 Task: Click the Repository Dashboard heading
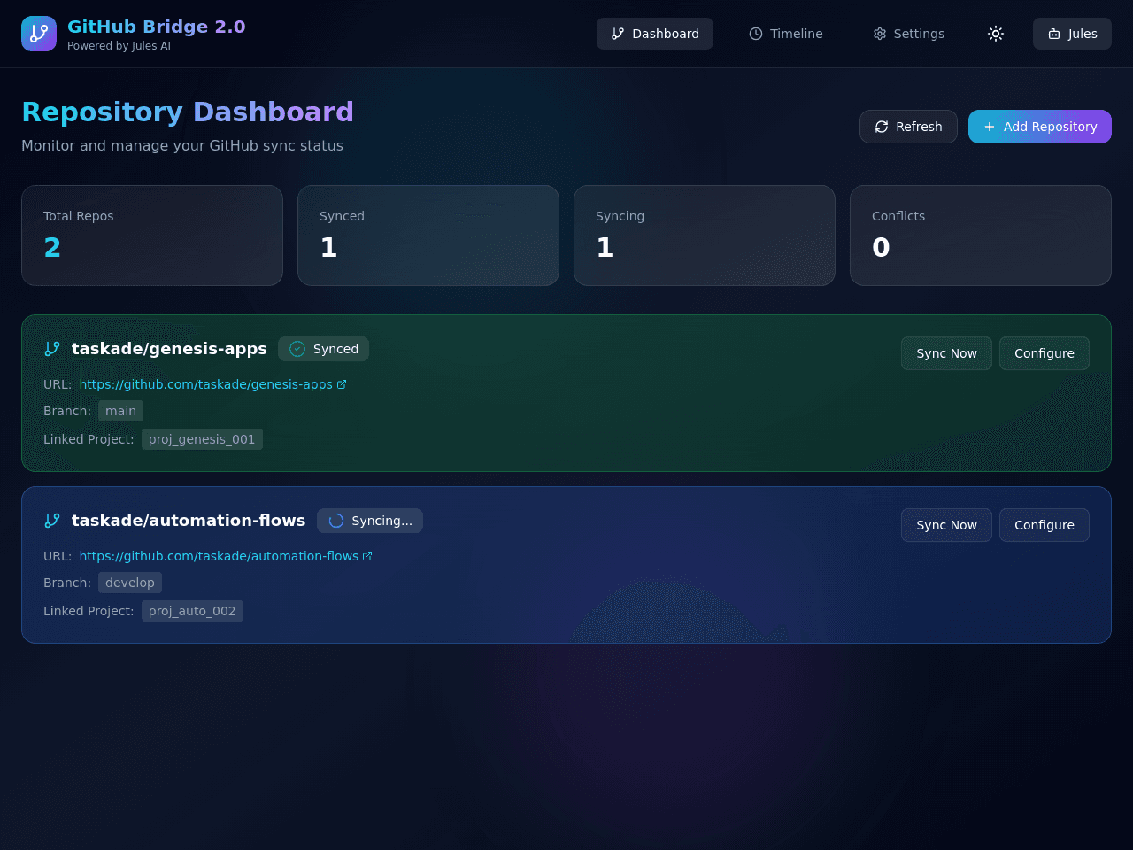[x=188, y=112]
